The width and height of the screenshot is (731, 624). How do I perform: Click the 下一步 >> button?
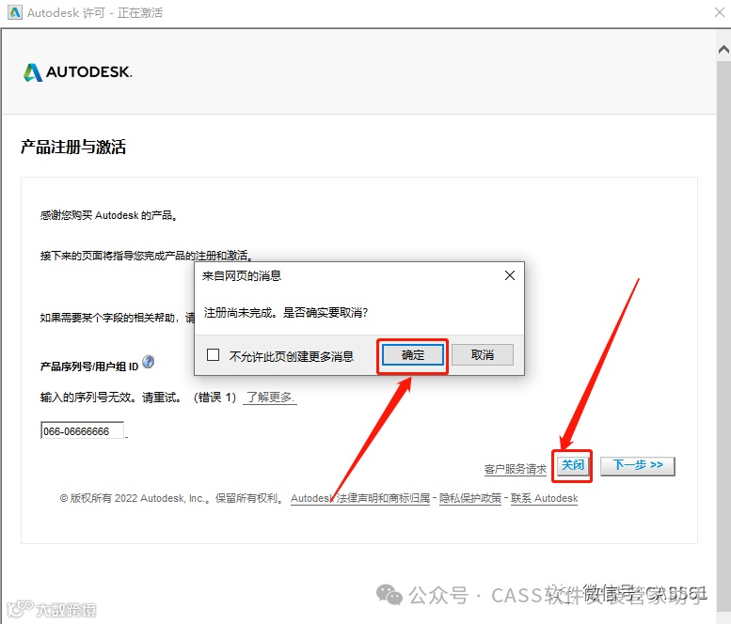coord(637,465)
